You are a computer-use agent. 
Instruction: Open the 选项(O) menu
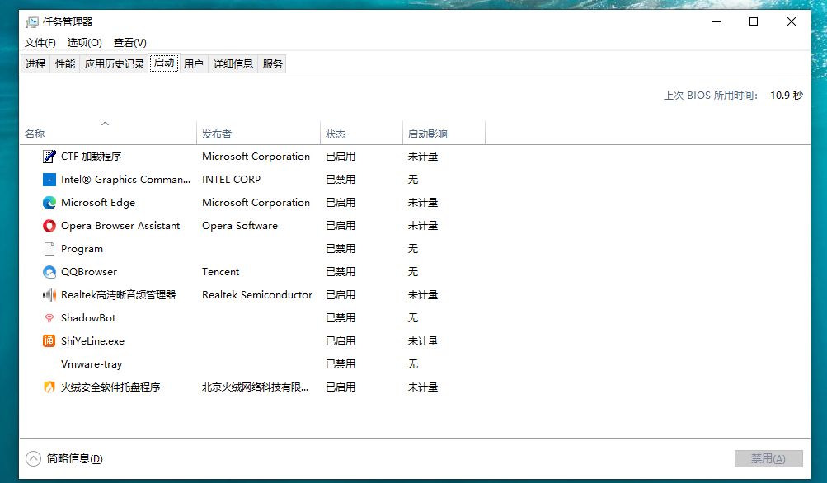pyautogui.click(x=84, y=43)
